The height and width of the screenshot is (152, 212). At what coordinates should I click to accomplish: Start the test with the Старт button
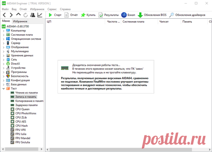(55, 15)
